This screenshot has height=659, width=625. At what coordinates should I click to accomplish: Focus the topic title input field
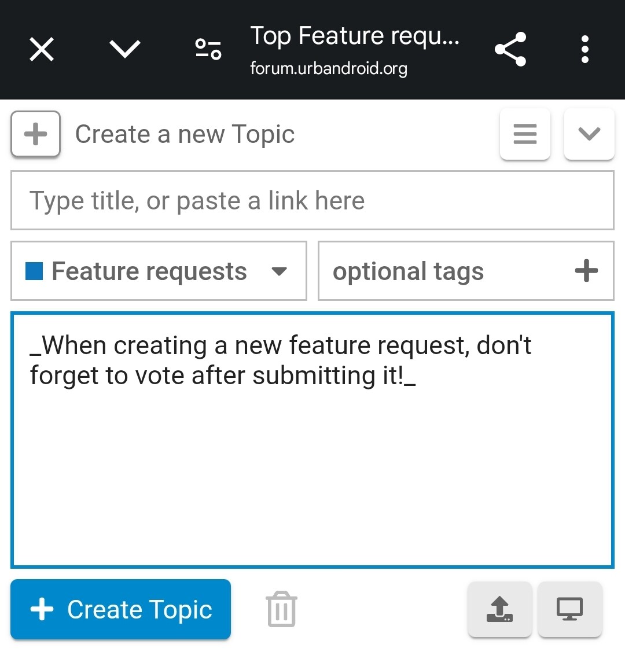(x=312, y=200)
